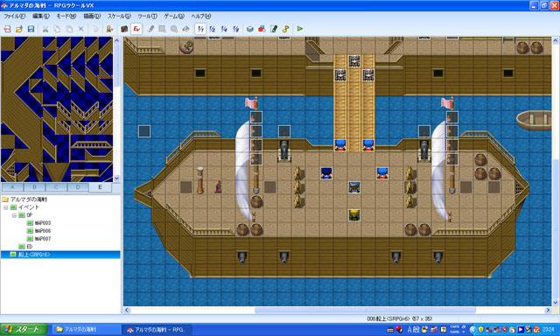Open the Resource Manager icon
This screenshot has height=336, width=560.
coord(262,29)
